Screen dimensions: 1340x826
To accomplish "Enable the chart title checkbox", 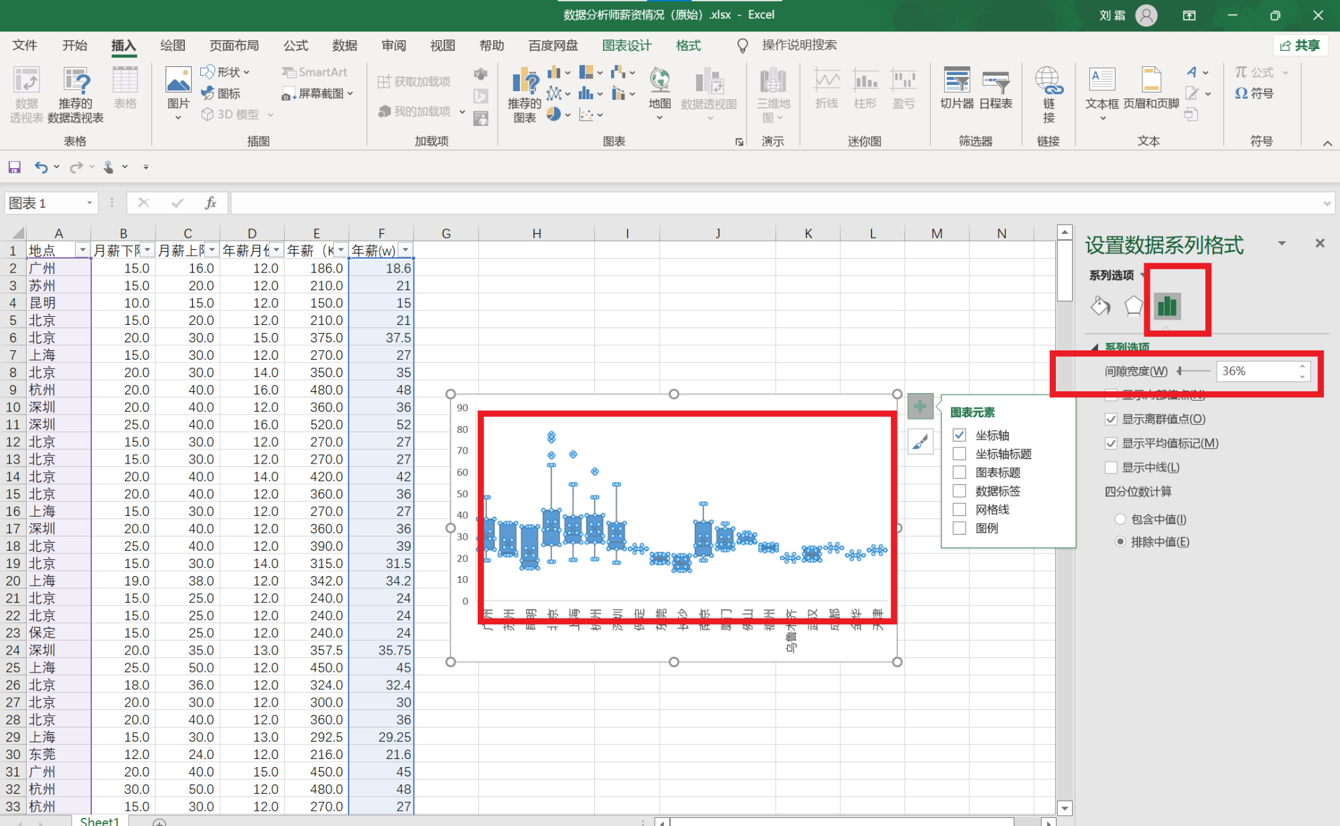I will click(x=959, y=472).
